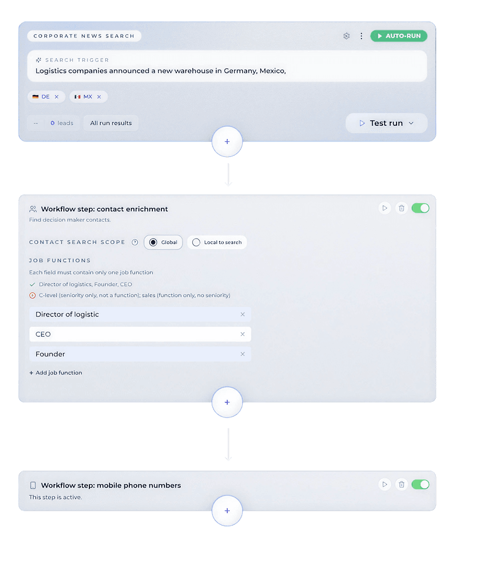Toggle off the contact enrichment step
This screenshot has width=478, height=577.
[420, 208]
